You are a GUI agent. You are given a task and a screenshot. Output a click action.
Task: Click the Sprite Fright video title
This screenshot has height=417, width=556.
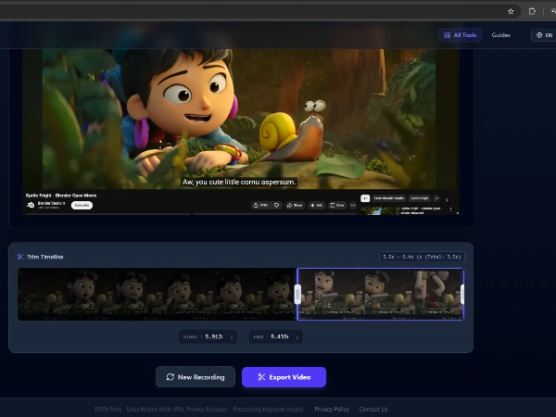click(x=61, y=196)
